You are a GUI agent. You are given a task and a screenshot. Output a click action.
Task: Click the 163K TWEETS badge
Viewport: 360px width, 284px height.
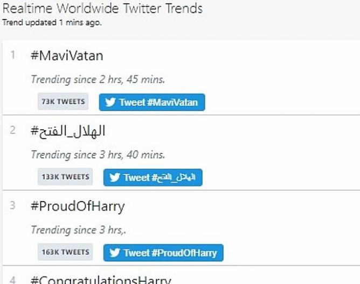pos(65,252)
